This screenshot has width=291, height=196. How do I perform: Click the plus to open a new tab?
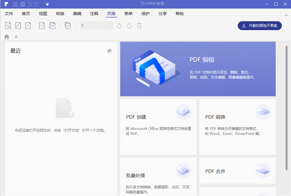(x=16, y=37)
